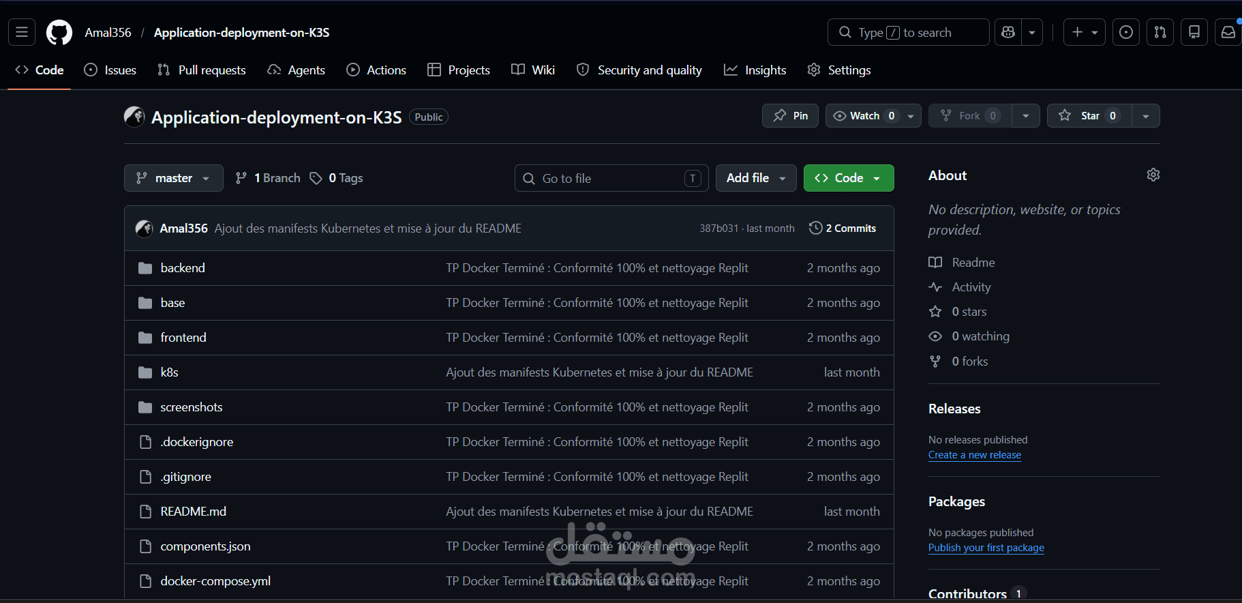Click the Fork button
This screenshot has height=603, width=1242.
[970, 116]
